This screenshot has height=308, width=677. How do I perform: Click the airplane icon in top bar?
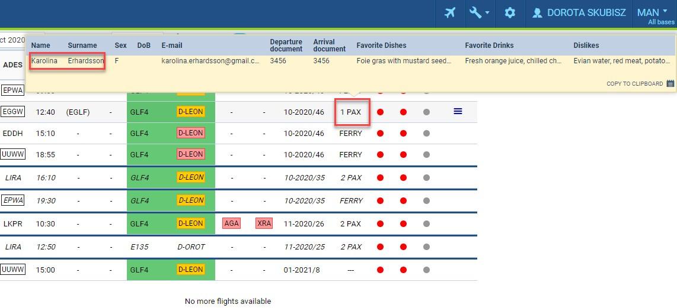coord(450,12)
